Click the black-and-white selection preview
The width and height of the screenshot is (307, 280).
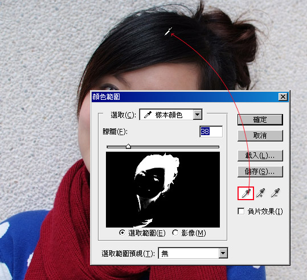click(x=163, y=189)
